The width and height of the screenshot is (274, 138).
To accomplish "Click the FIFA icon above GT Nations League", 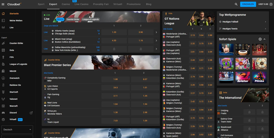I will (166, 13).
